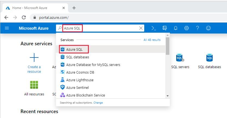Click the results scrollbar down arrow
Image resolution: width=227 pixels, height=118 pixels.
point(168,96)
